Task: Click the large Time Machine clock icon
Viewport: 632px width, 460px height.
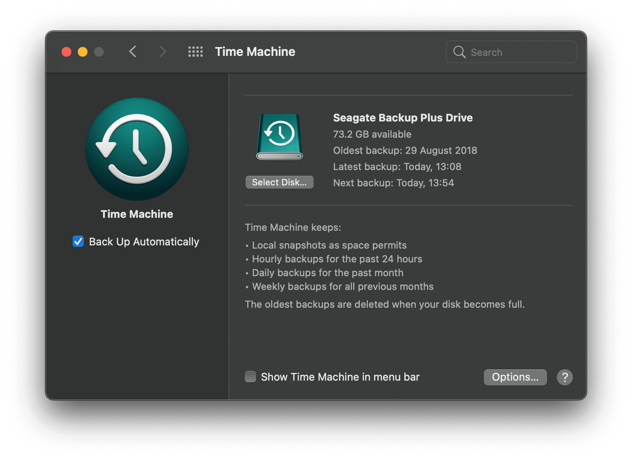Action: (137, 149)
